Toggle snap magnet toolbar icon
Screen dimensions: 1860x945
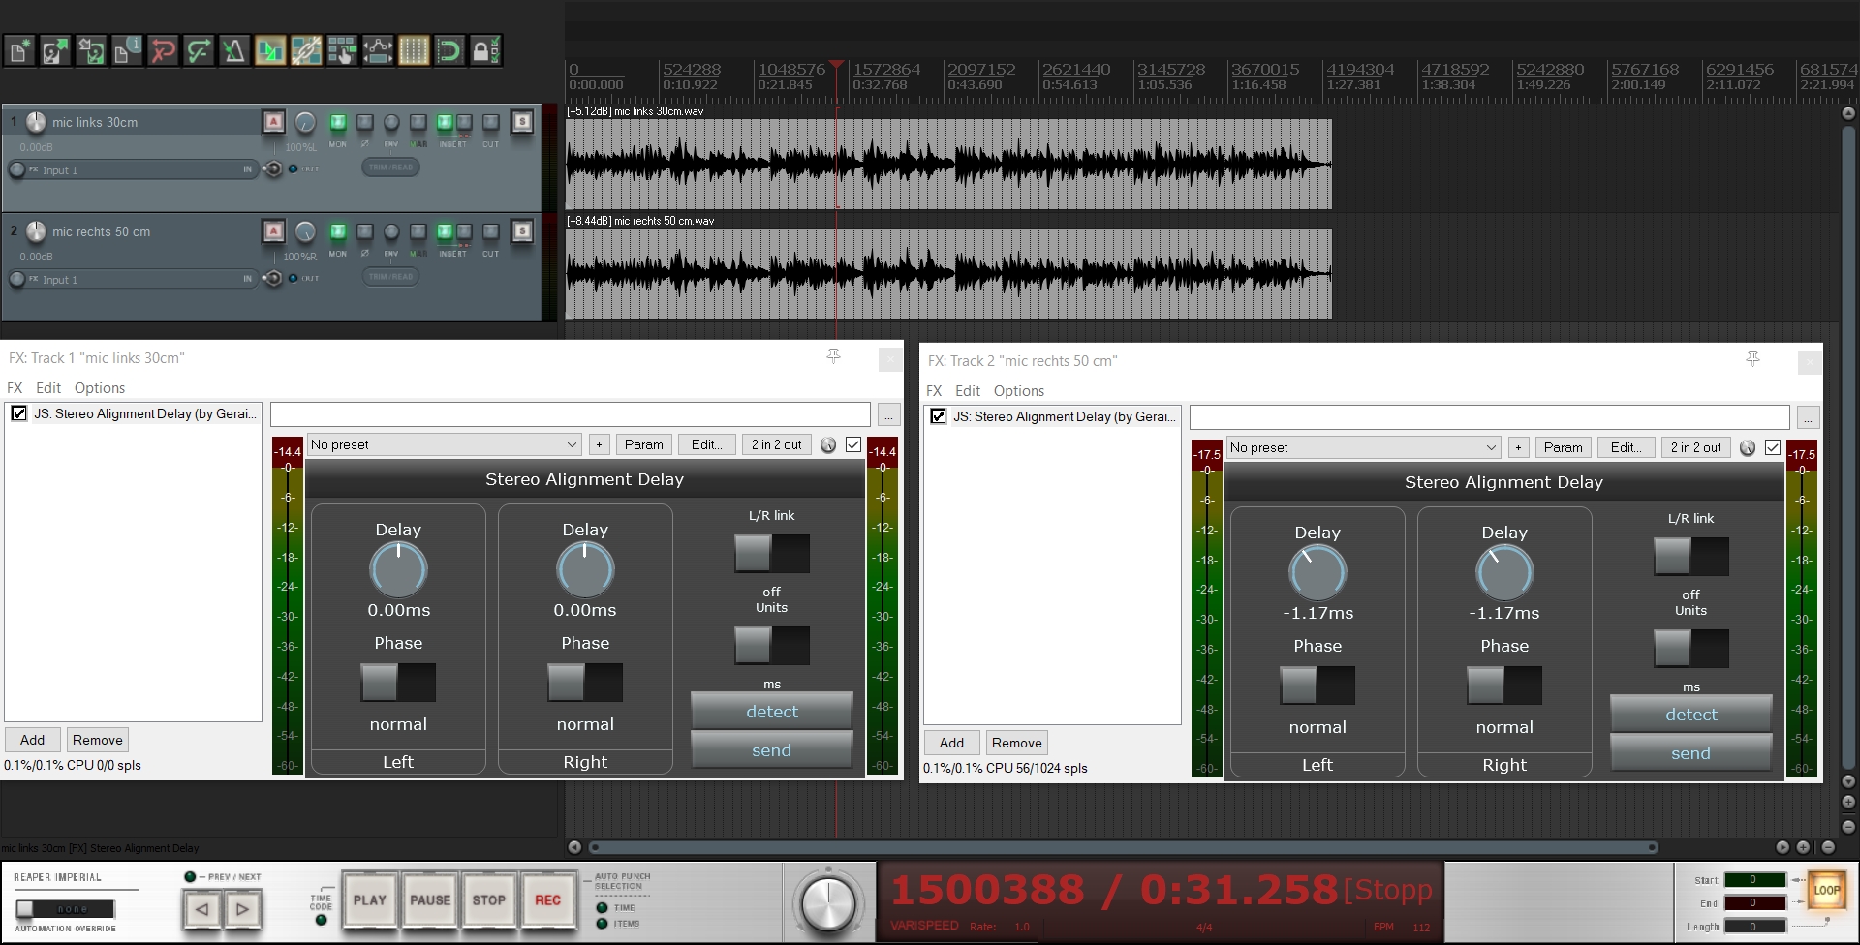point(449,50)
